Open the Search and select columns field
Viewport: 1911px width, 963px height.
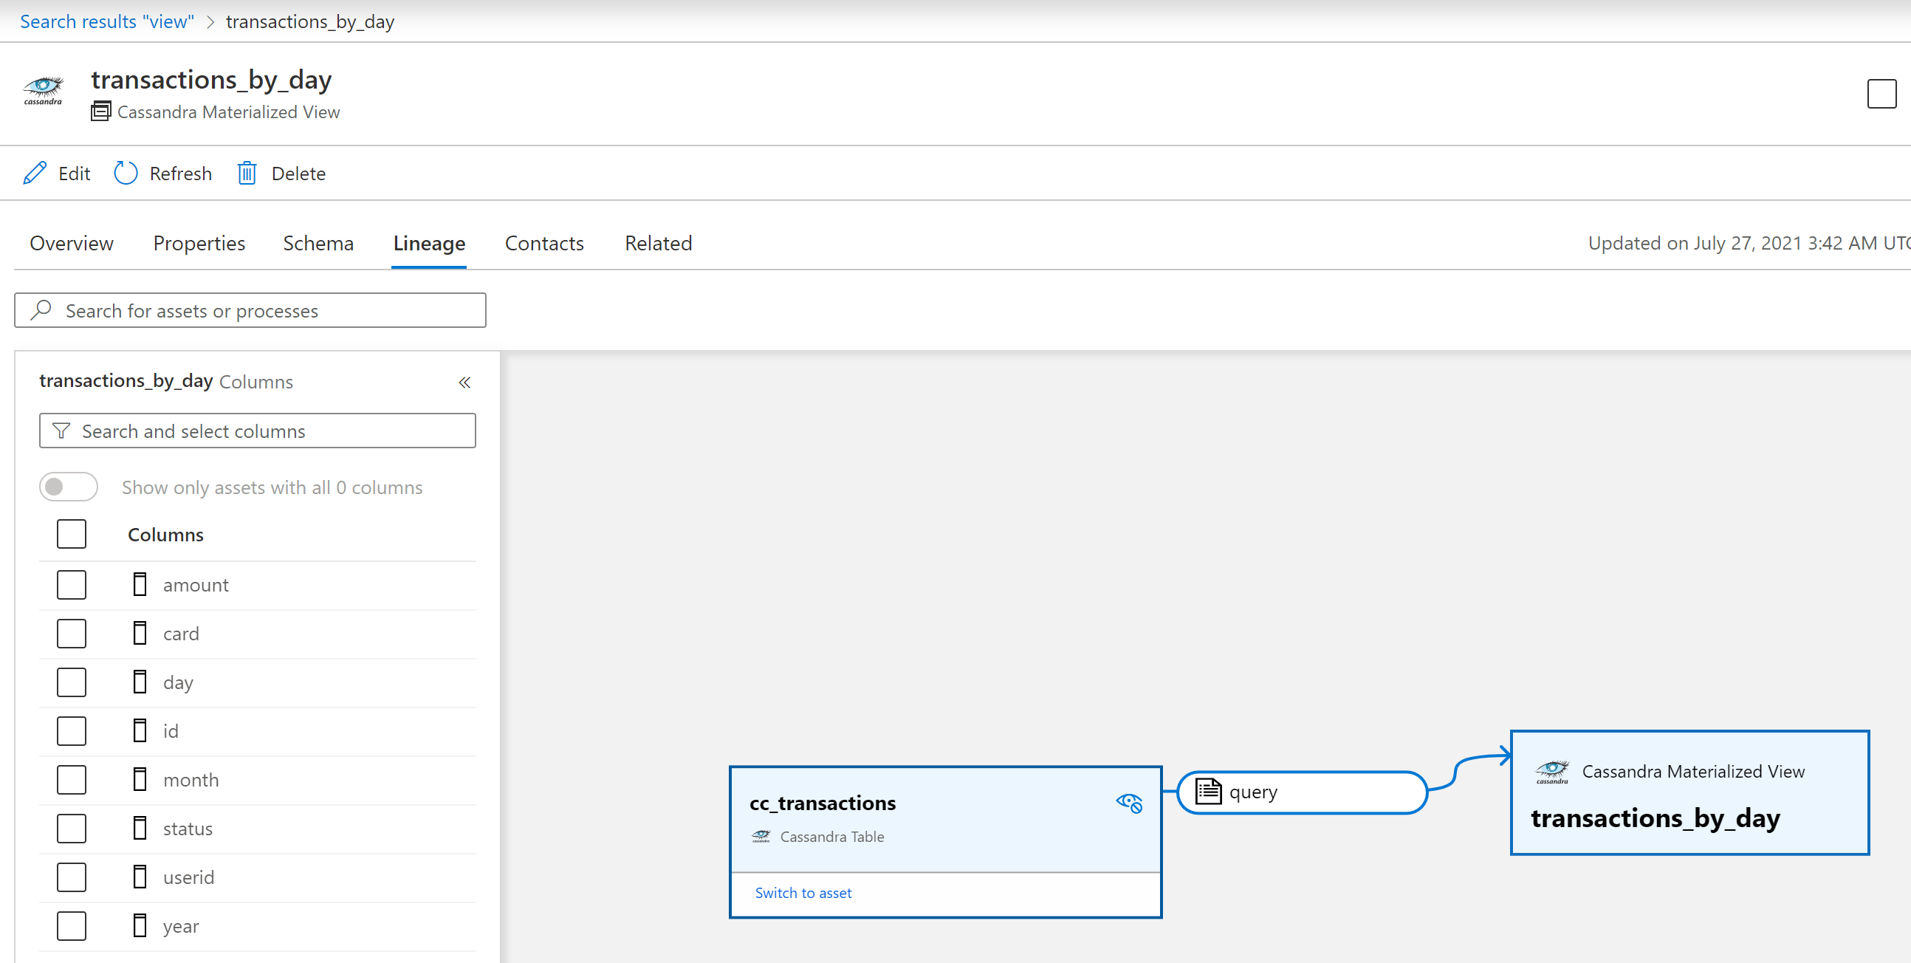point(258,430)
